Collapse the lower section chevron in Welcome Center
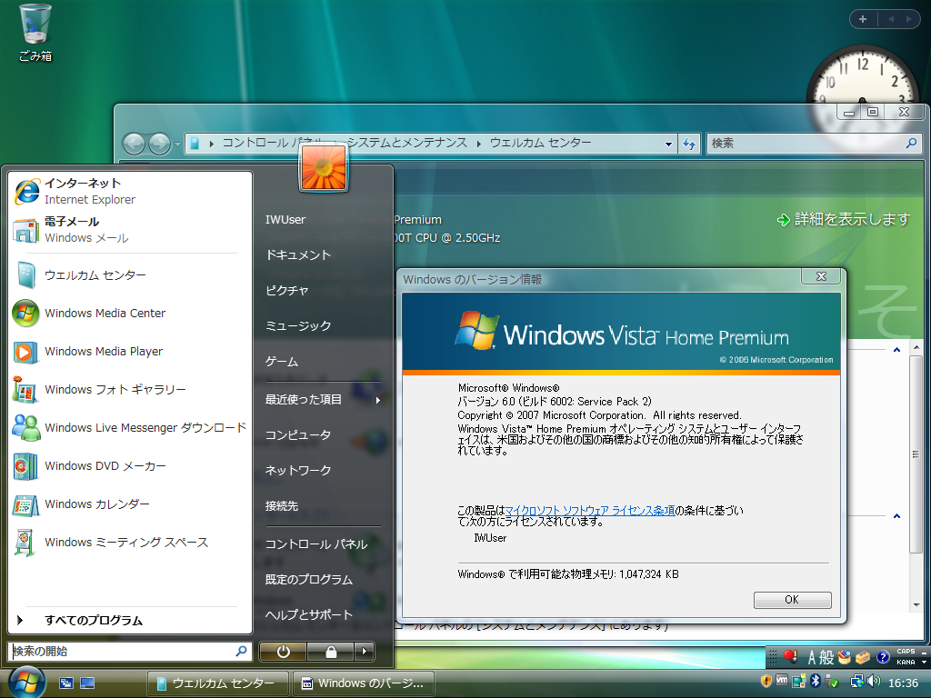This screenshot has height=698, width=931. 896,516
